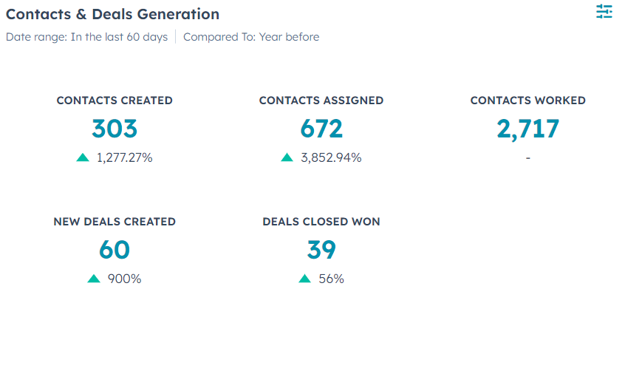Viewport: 625px width, 388px height.
Task: Click the 1,277.27% change percentage
Action: click(125, 157)
